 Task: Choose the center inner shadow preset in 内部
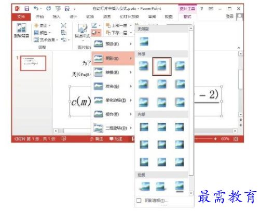[162, 145]
